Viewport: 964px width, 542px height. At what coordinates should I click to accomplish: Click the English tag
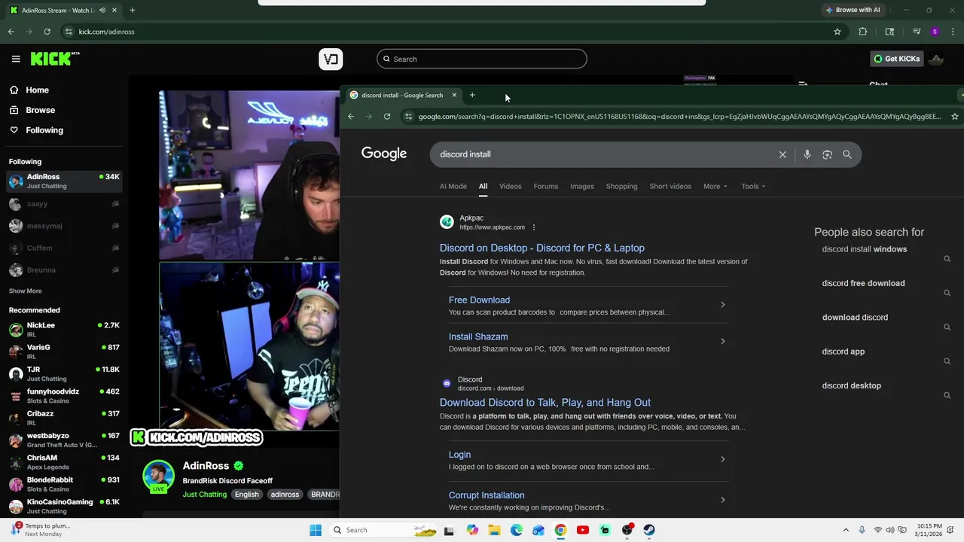[246, 495]
